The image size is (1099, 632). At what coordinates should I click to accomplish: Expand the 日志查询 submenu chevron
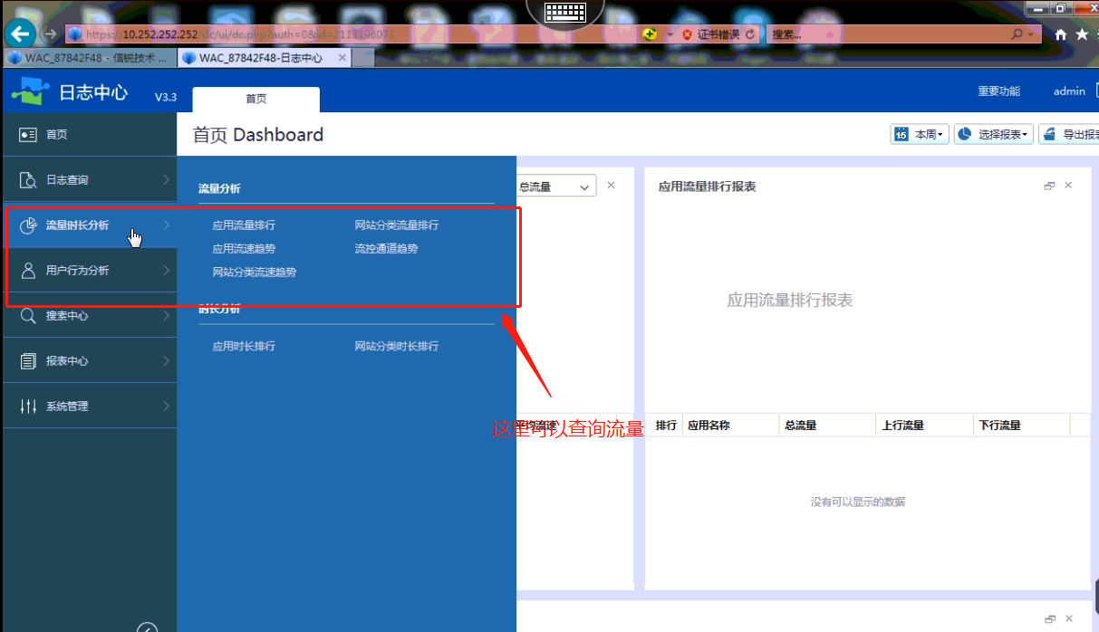(x=166, y=180)
